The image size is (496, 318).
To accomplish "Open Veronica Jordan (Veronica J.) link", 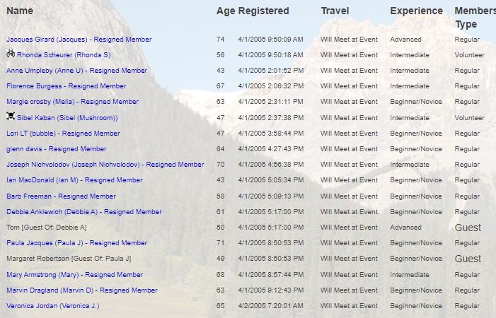I will pos(52,306).
